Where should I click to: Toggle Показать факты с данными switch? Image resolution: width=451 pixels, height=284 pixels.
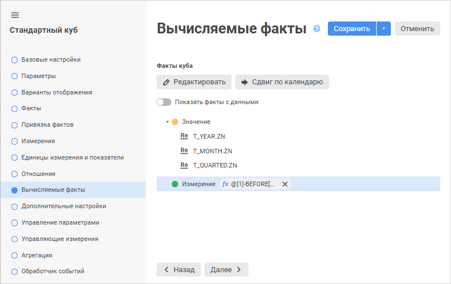tap(164, 102)
